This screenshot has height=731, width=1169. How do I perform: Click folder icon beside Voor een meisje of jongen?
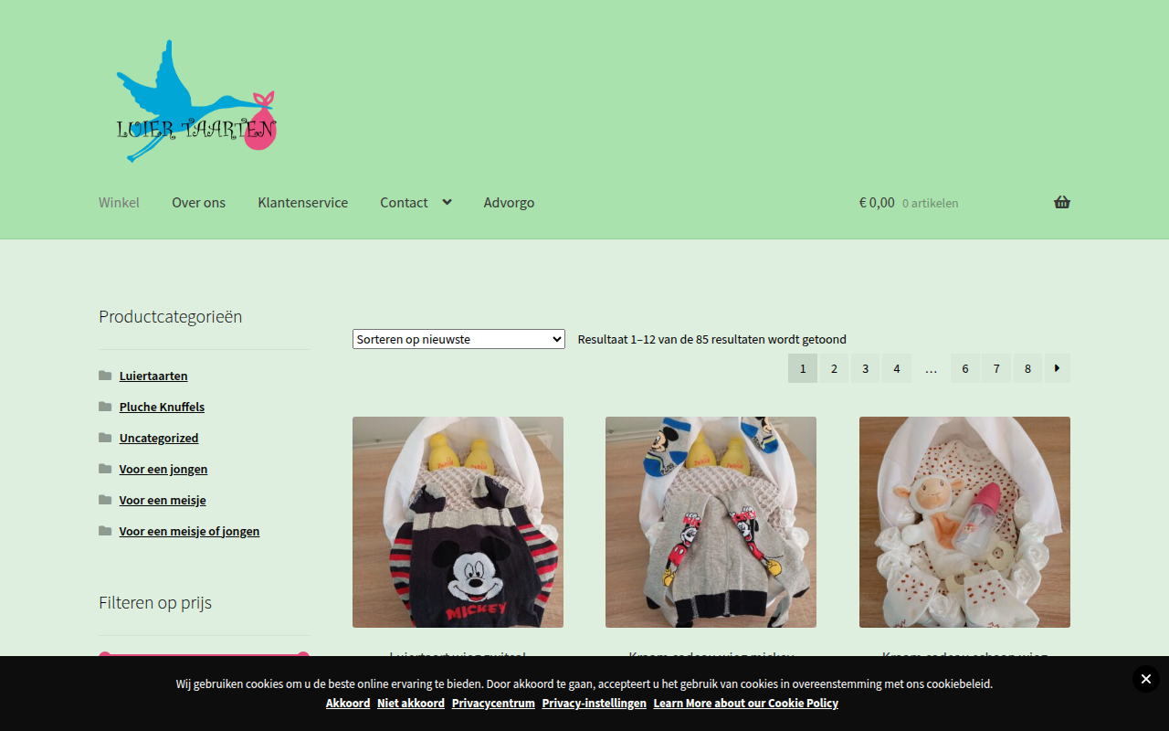pyautogui.click(x=105, y=531)
